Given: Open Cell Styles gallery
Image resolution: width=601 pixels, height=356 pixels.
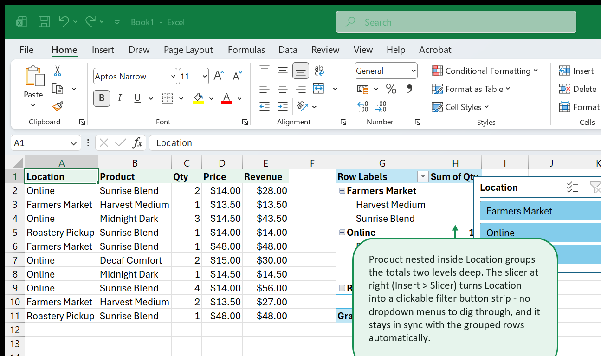Looking at the screenshot, I should (x=460, y=107).
